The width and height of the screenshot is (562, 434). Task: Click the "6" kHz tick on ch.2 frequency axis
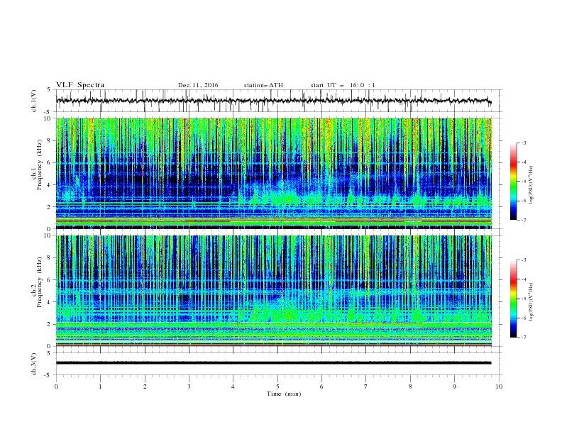click(x=49, y=280)
